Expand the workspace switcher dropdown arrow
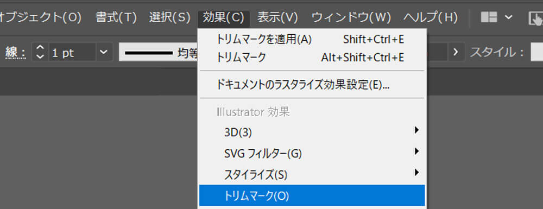This screenshot has height=209, width=543. pos(508,17)
